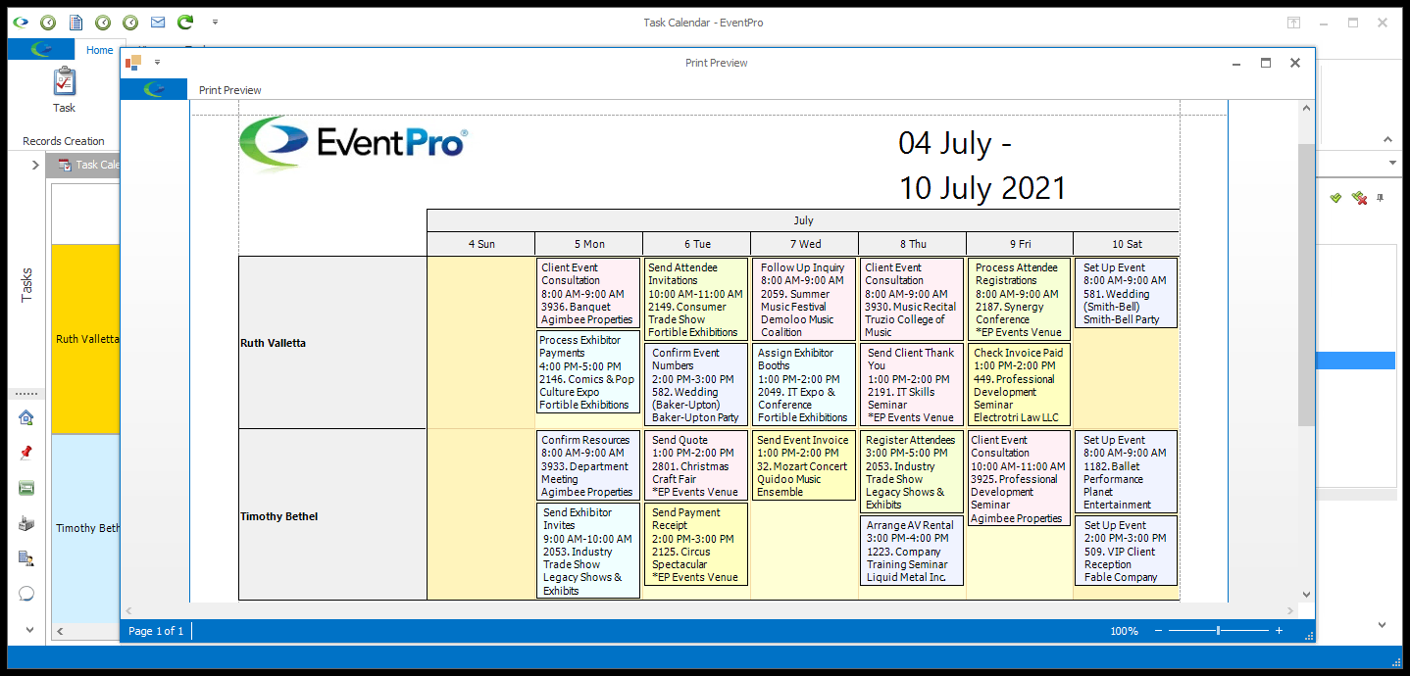Open the red pushpin icon in the navigation bar
This screenshot has width=1410, height=676.
point(26,453)
